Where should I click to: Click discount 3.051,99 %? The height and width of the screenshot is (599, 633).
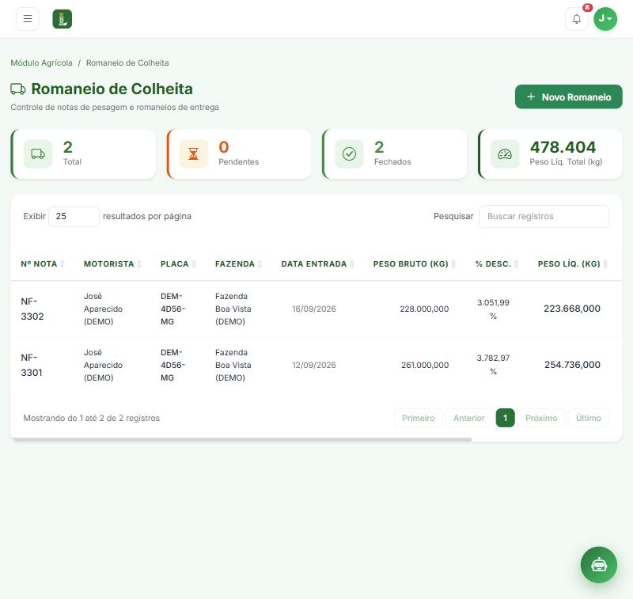point(493,309)
